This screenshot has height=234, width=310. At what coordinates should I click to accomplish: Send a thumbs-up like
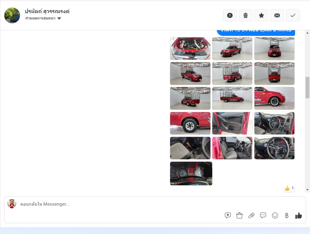pyautogui.click(x=299, y=215)
